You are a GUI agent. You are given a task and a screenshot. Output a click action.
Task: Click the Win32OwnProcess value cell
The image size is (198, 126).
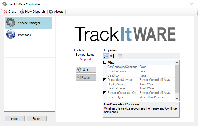157,97
